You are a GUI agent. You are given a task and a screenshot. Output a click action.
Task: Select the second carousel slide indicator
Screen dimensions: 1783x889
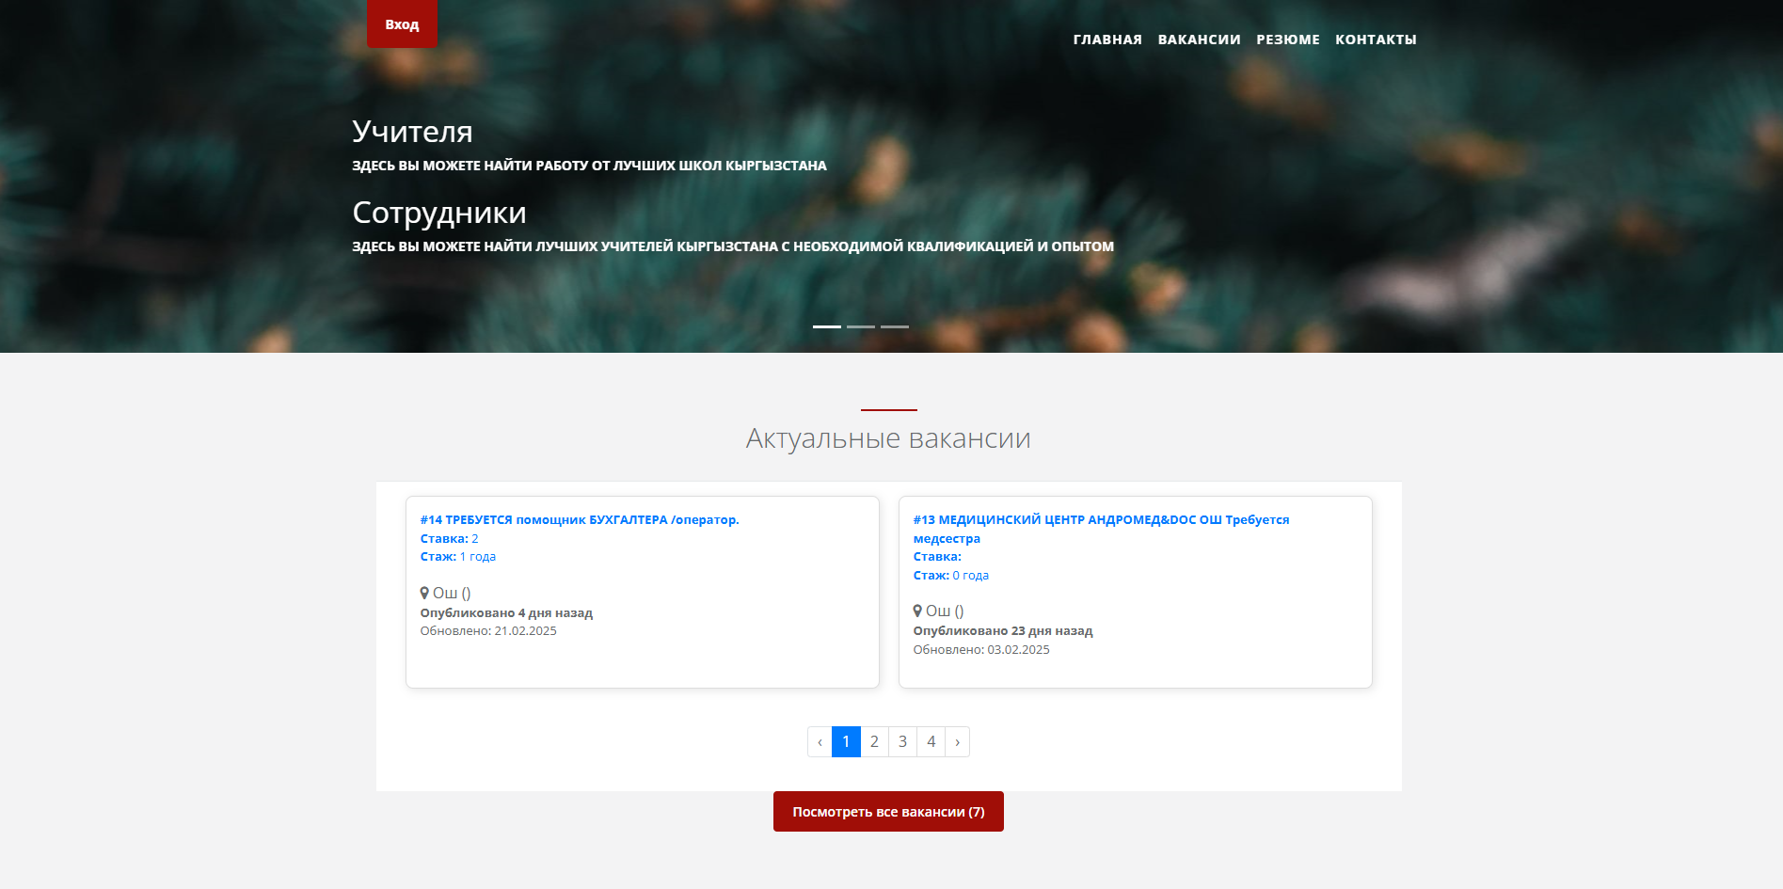tap(861, 326)
